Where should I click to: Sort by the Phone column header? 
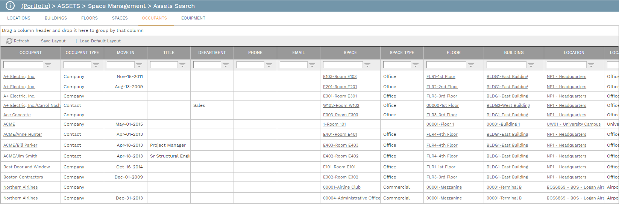click(x=255, y=52)
